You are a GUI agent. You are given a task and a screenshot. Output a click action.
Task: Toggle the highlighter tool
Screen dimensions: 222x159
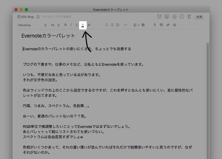pyautogui.click(x=89, y=25)
